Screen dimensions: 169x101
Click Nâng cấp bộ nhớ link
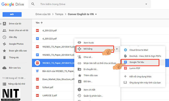17,84
